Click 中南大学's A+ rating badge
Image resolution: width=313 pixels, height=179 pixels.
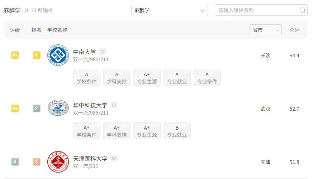(15, 55)
